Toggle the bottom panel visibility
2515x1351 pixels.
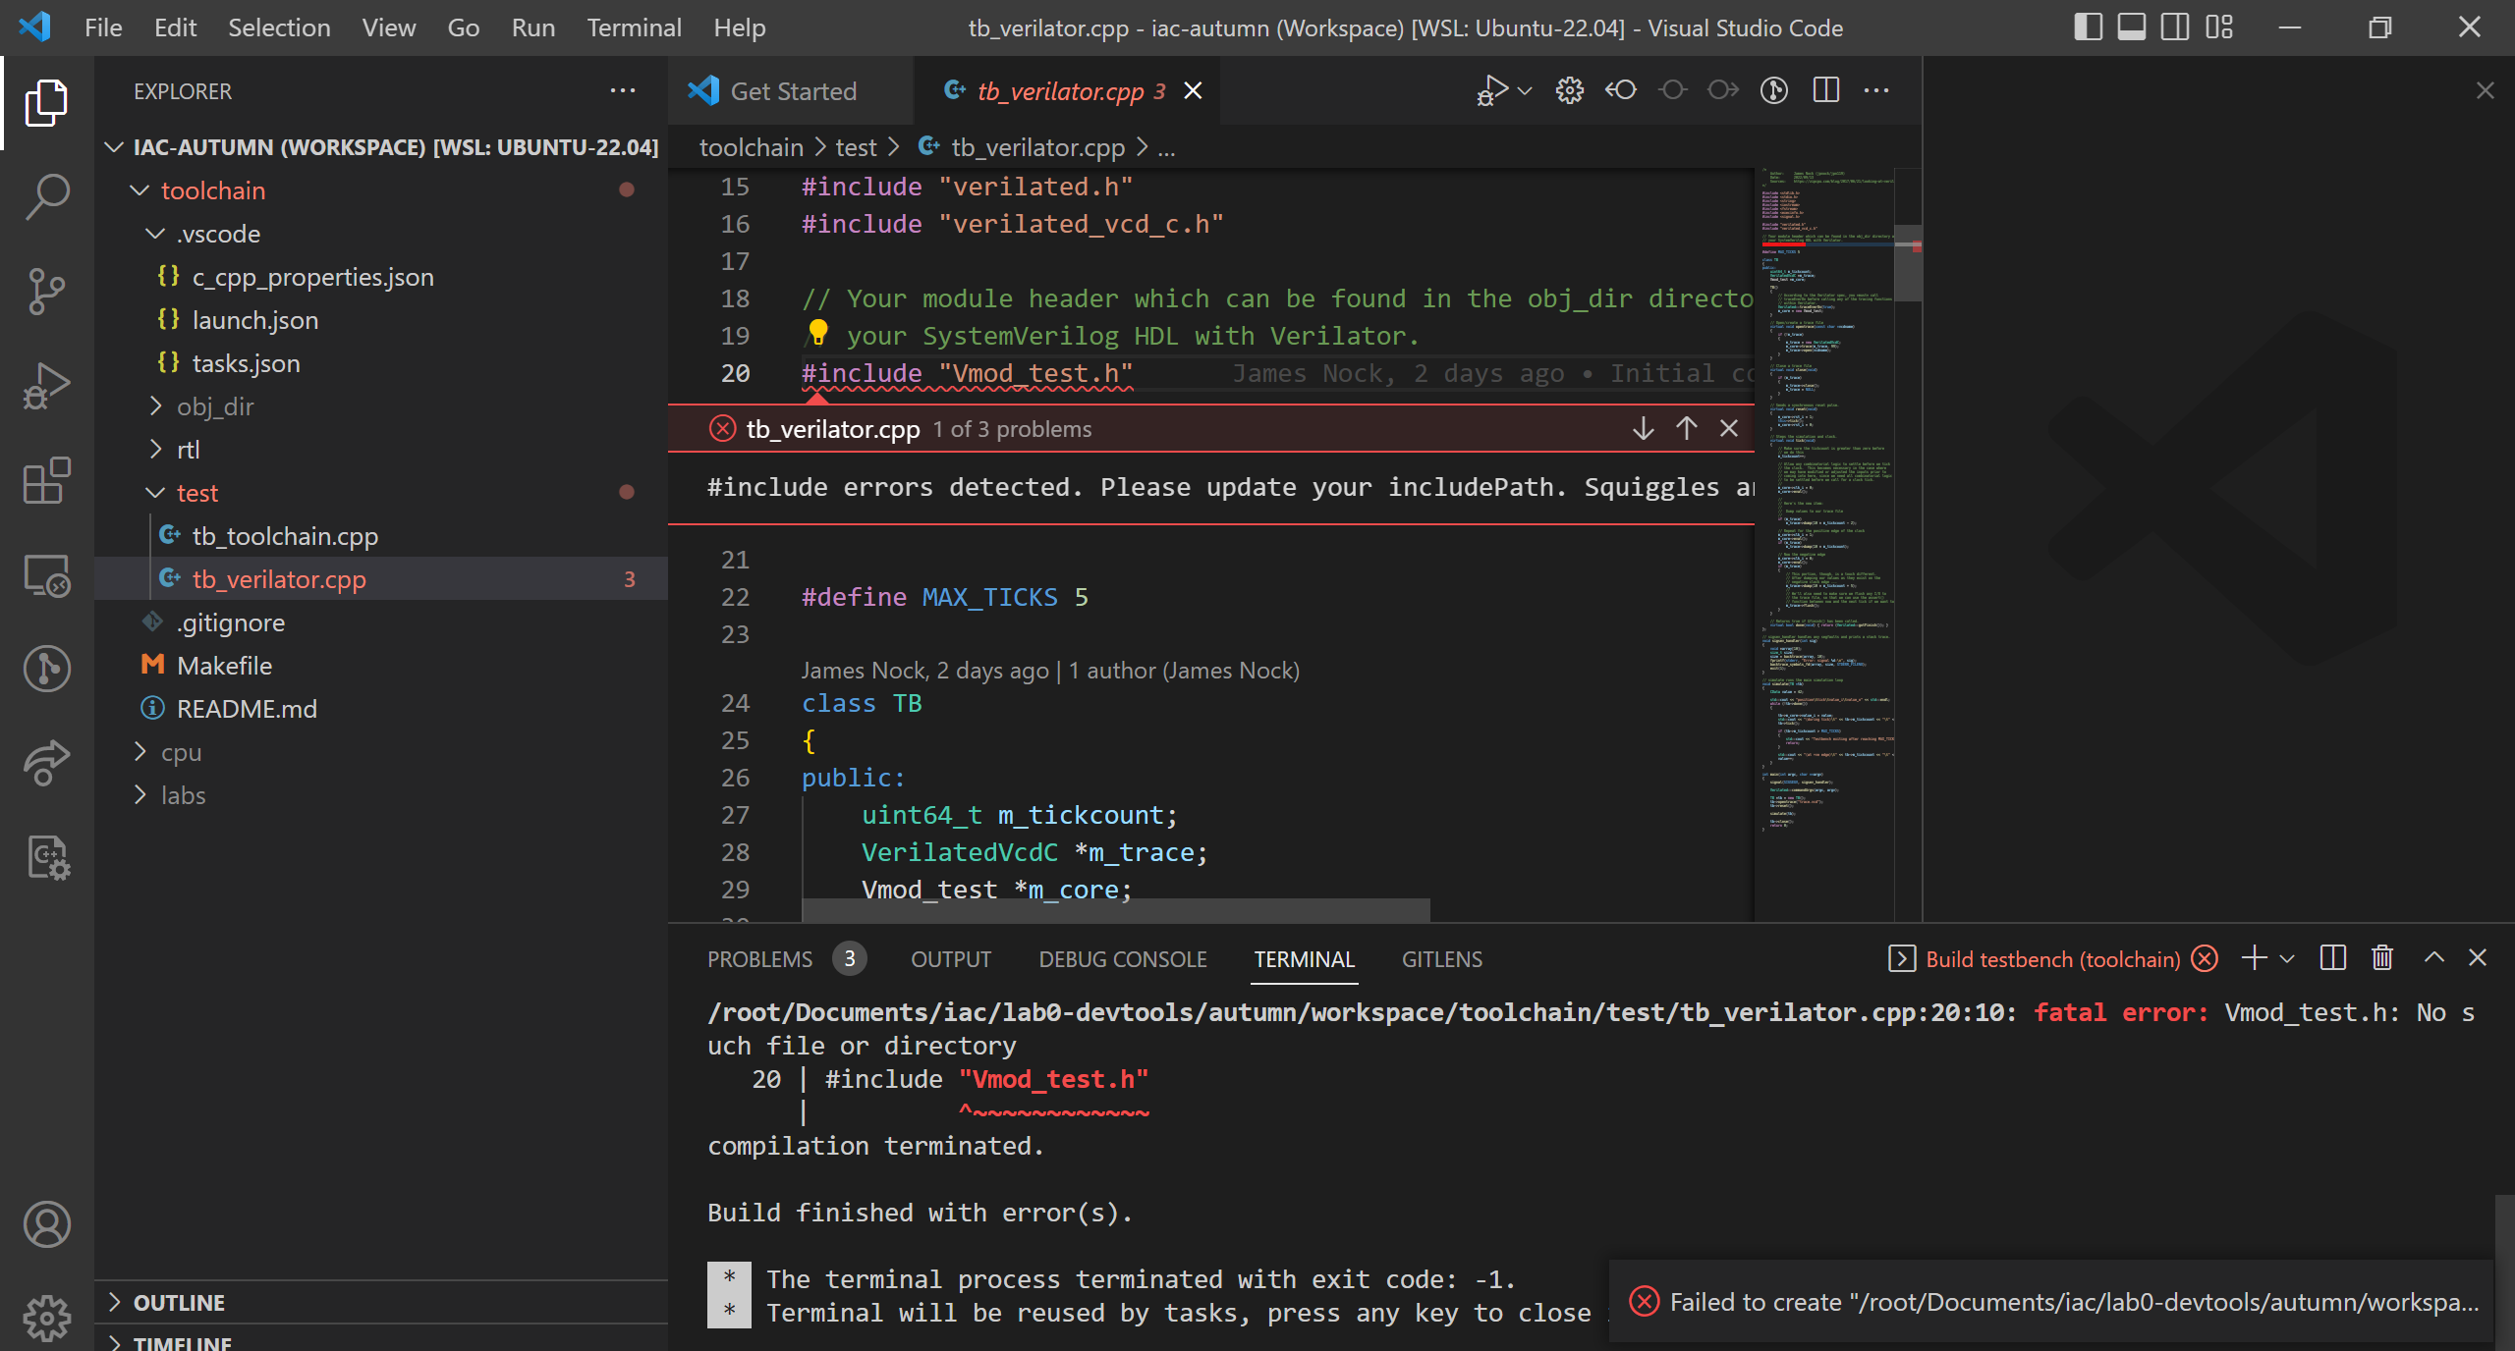click(2130, 27)
